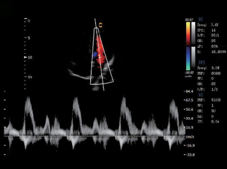Click the 0 mark on depth ruler
227x169 pixels.
tap(29, 21)
